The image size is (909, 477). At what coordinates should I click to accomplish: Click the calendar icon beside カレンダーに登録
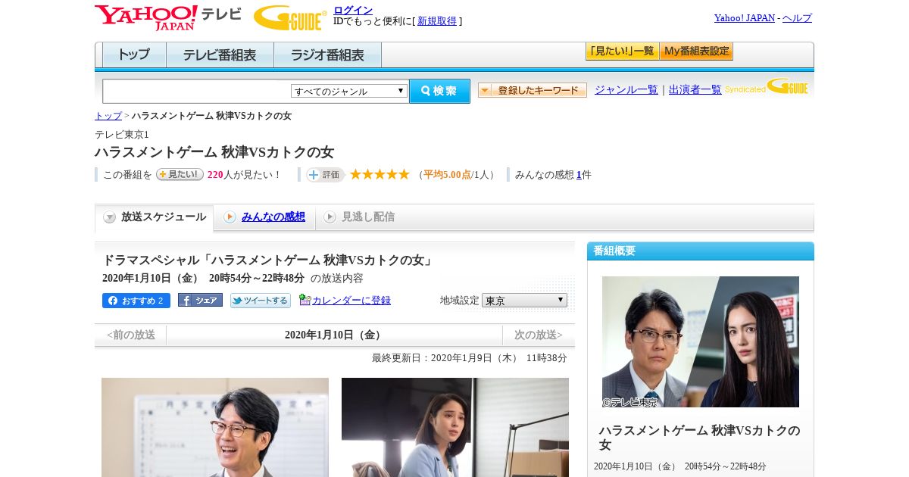[x=305, y=300]
